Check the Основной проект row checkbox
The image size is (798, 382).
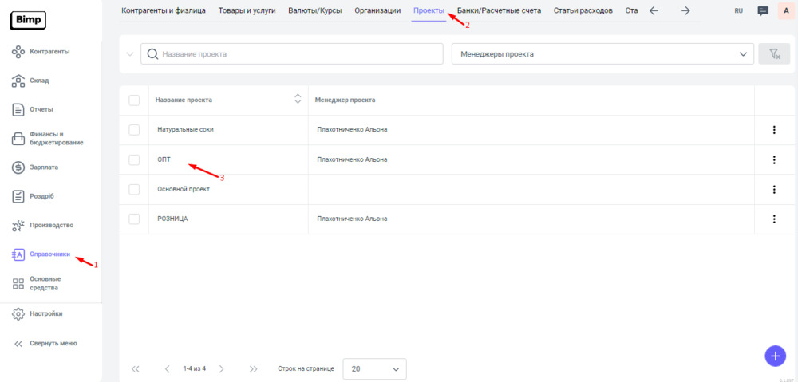tap(134, 189)
